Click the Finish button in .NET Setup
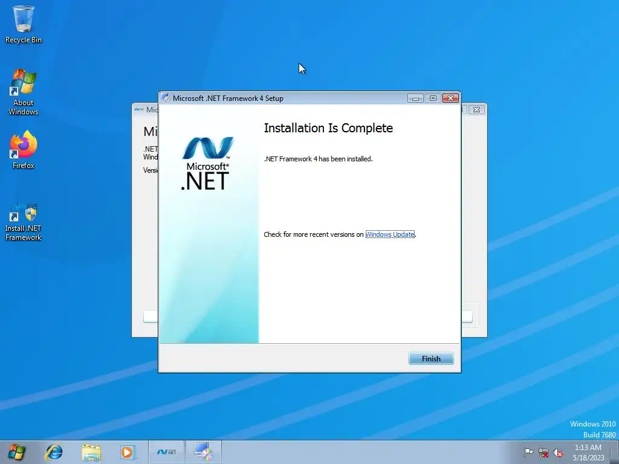The height and width of the screenshot is (464, 619). [x=430, y=358]
